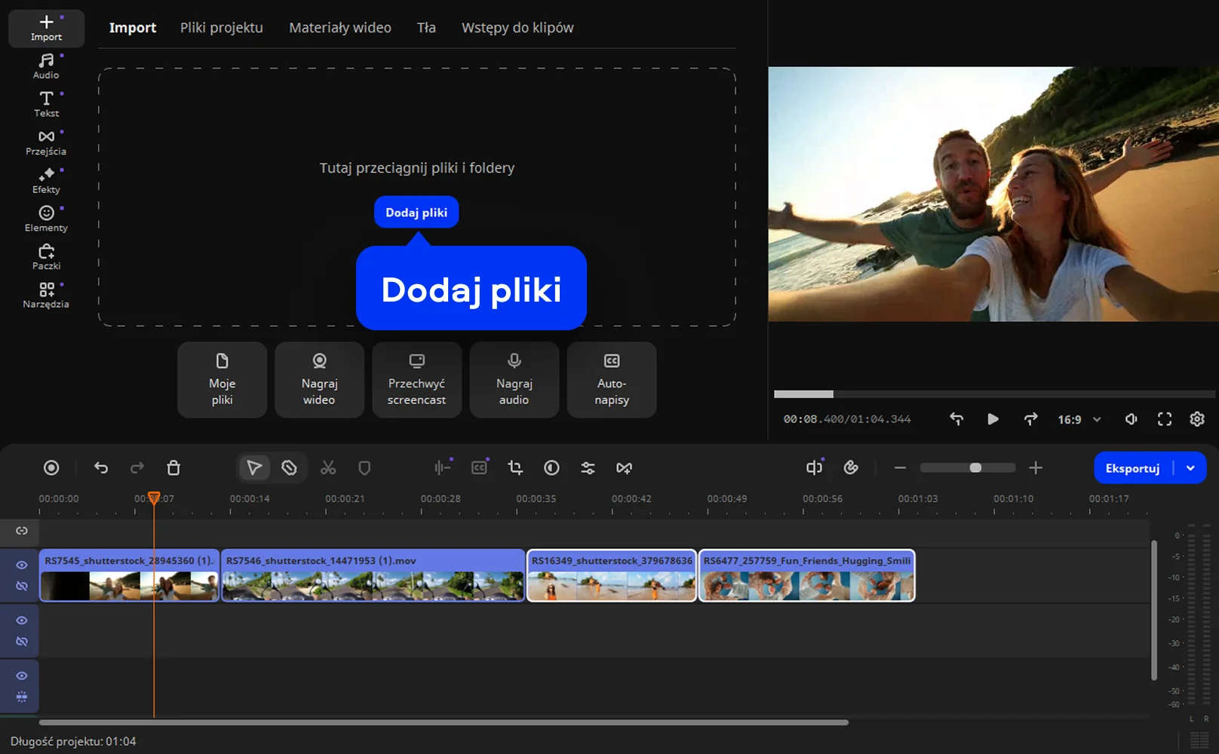The image size is (1219, 754).
Task: Open preview settings gear icon
Action: 1197,419
